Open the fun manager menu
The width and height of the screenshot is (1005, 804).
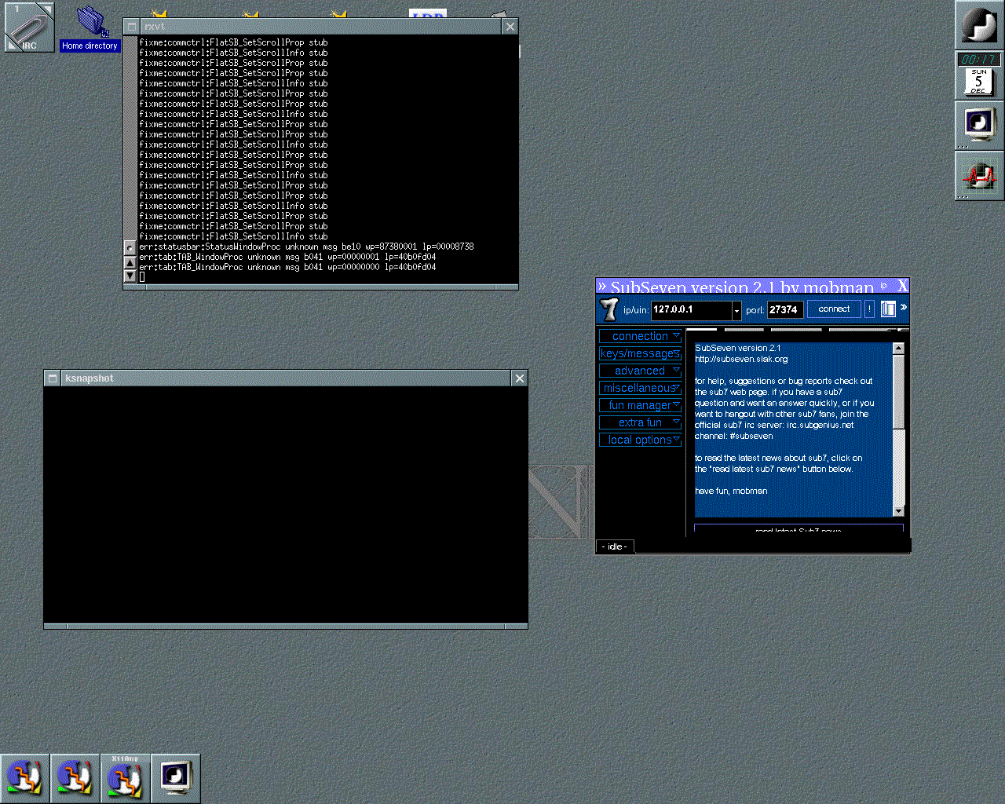click(640, 405)
